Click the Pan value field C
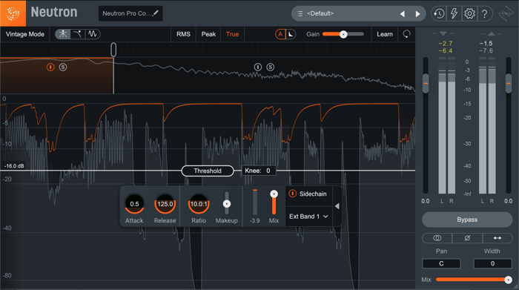Image resolution: width=519 pixels, height=290 pixels. point(441,263)
